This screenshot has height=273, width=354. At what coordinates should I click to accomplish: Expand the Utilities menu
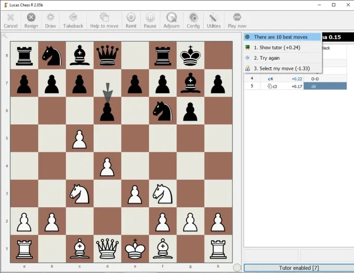(213, 20)
